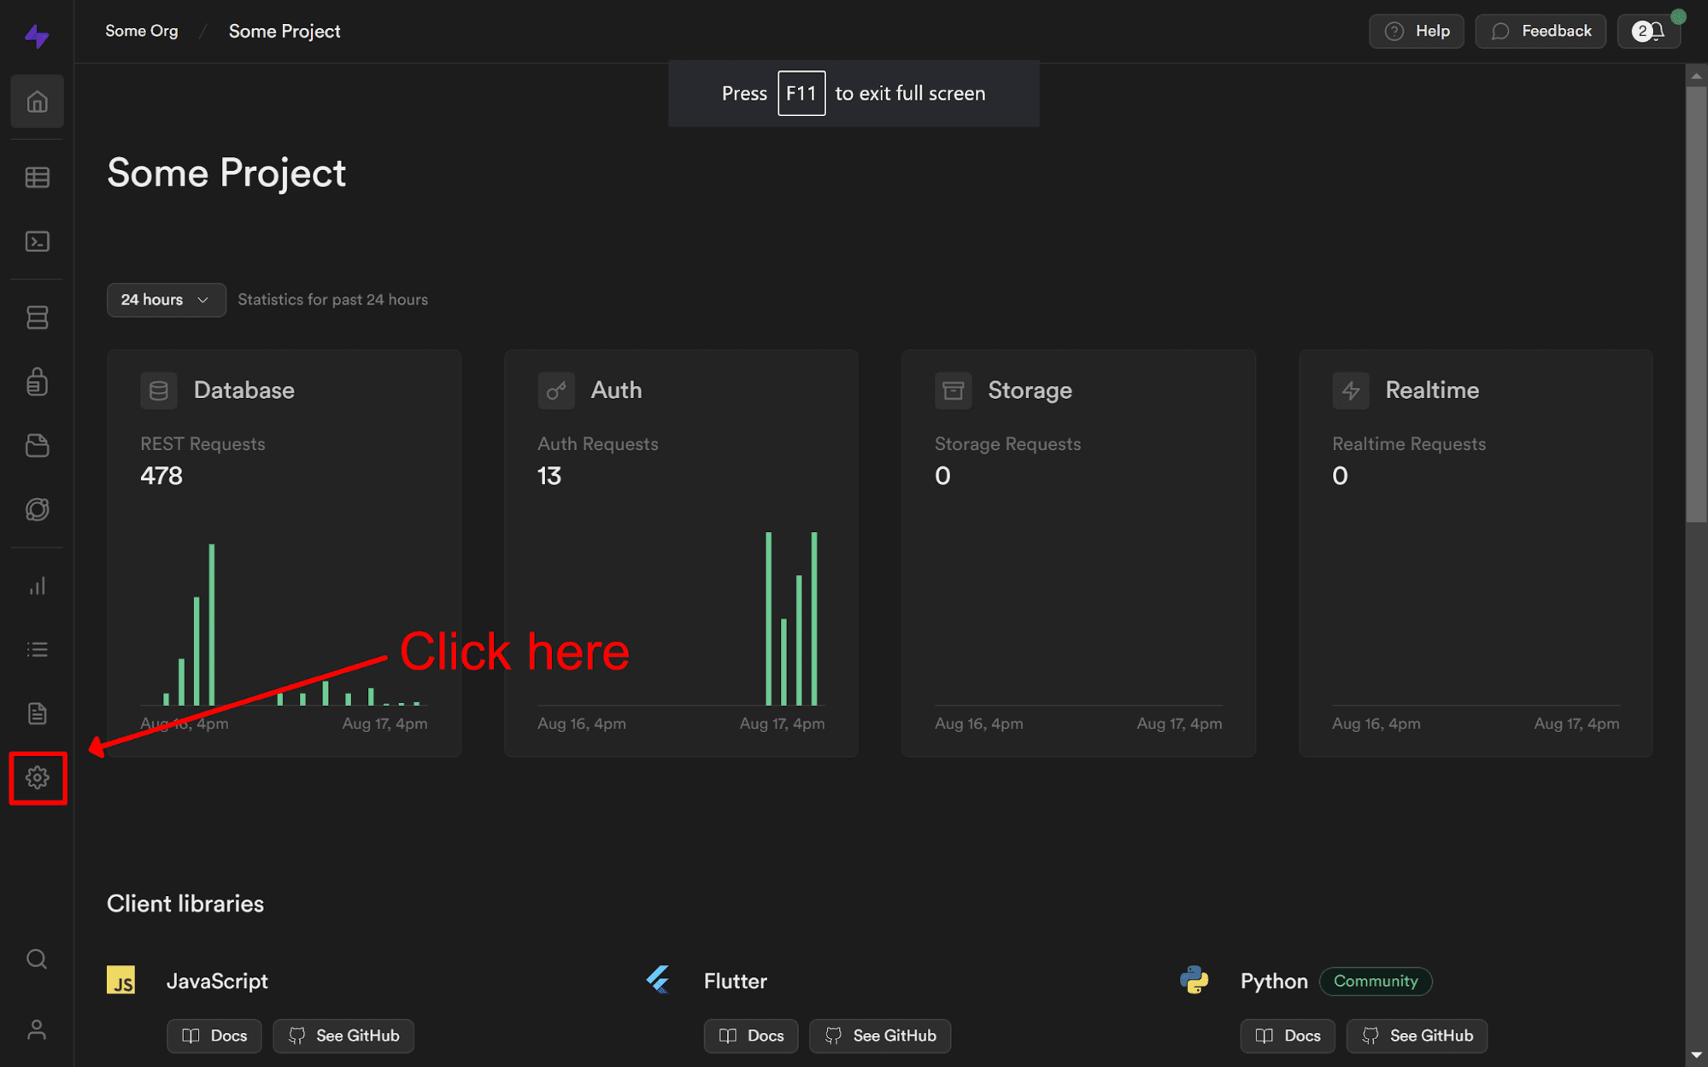
Task: Open the Edge Functions section
Action: [x=37, y=509]
